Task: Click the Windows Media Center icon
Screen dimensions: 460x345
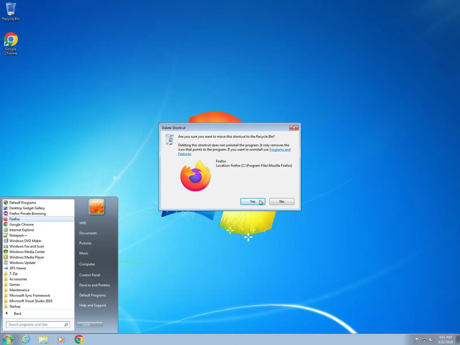Action: pos(6,252)
